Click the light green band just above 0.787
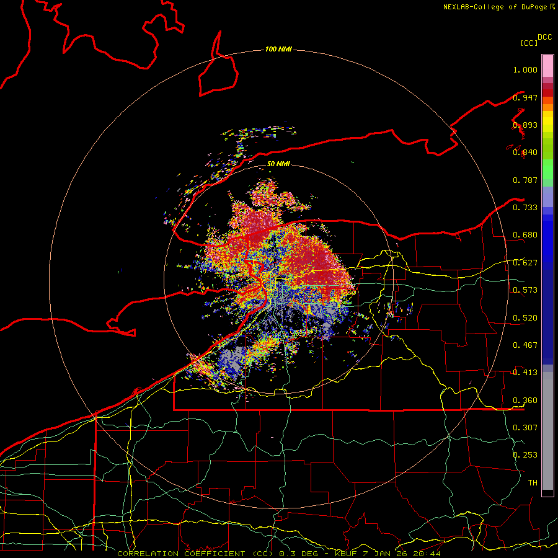This screenshot has height=558, width=558. point(547,169)
